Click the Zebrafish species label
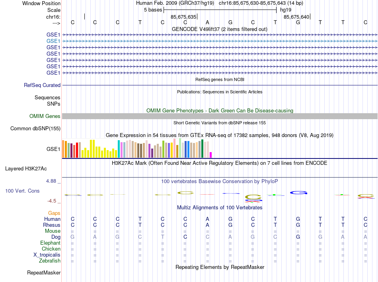Image resolution: width=378 pixels, height=282 pixels. click(50, 261)
